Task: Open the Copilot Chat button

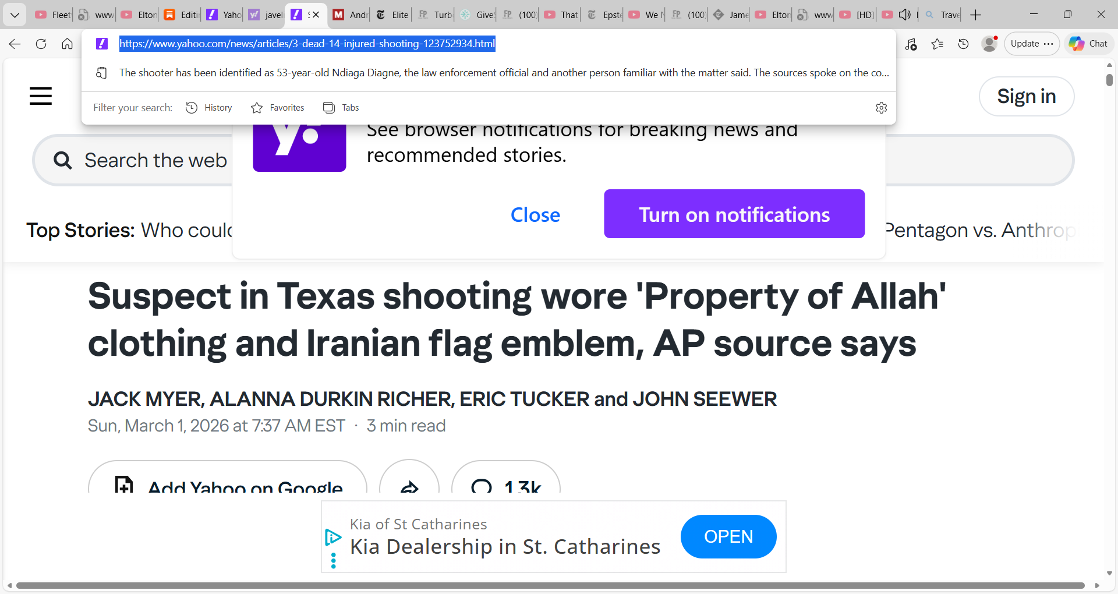Action: click(x=1088, y=44)
